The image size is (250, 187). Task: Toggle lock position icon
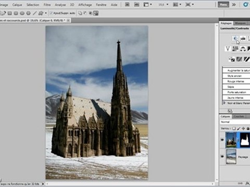(243, 128)
